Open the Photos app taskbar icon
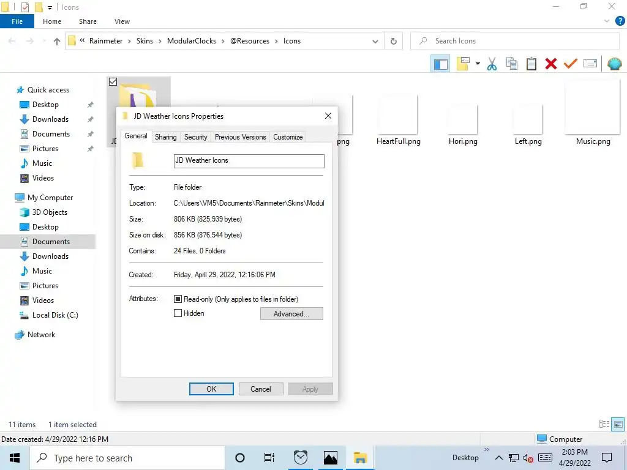The height and width of the screenshot is (470, 627). [331, 458]
